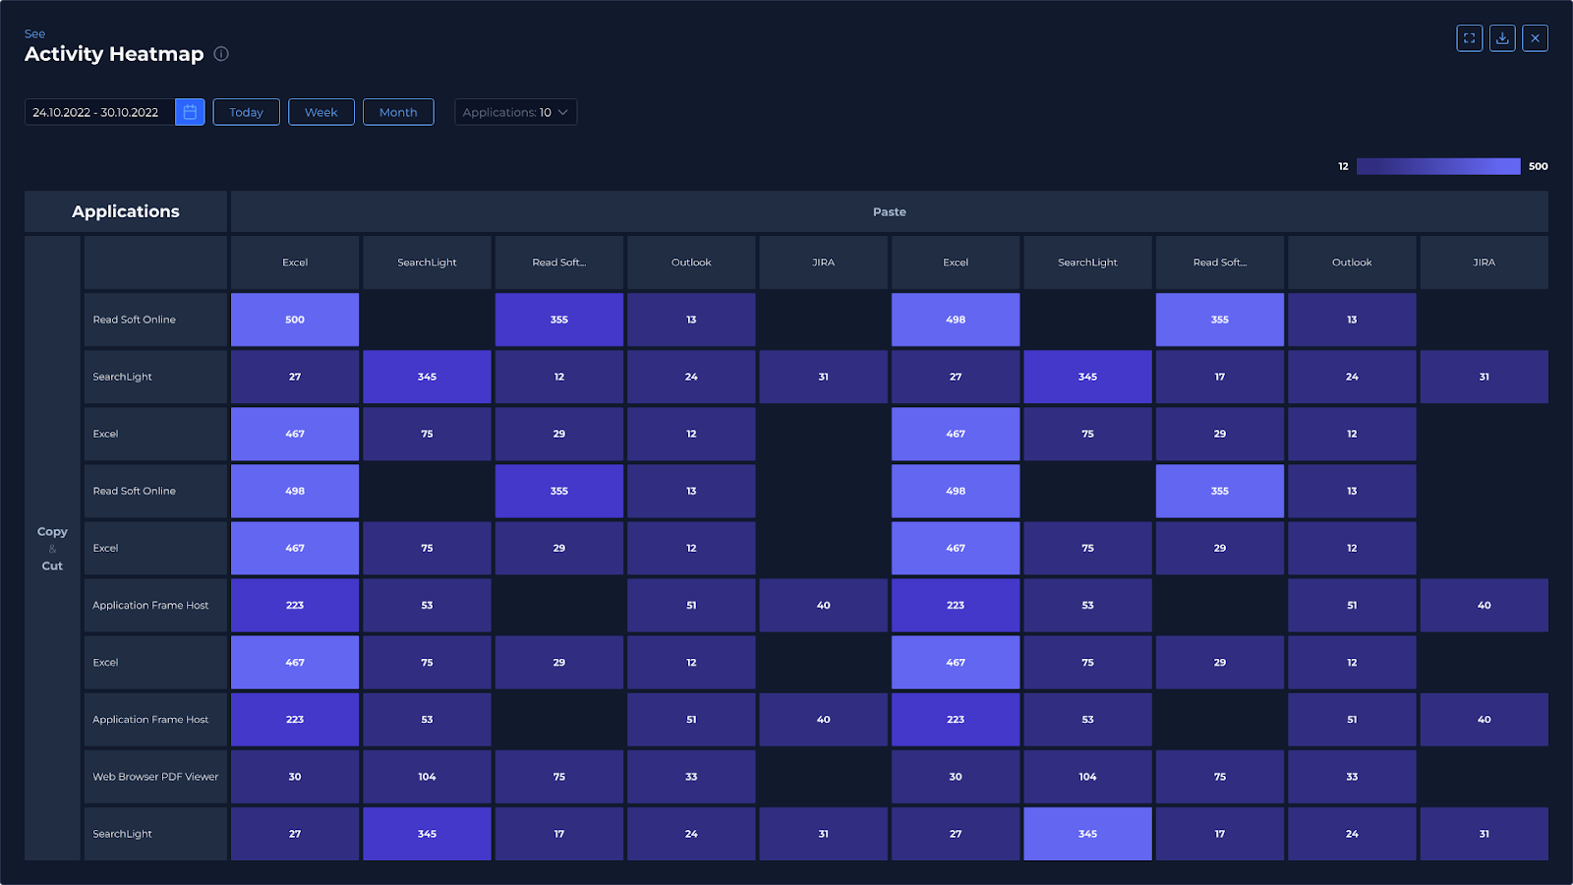
Task: Select second 75 in Web Browser PDF Viewer row
Action: coord(1220,777)
